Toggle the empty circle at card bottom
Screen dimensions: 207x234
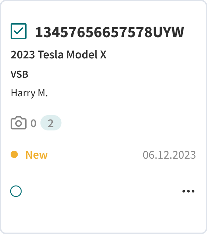(x=16, y=191)
